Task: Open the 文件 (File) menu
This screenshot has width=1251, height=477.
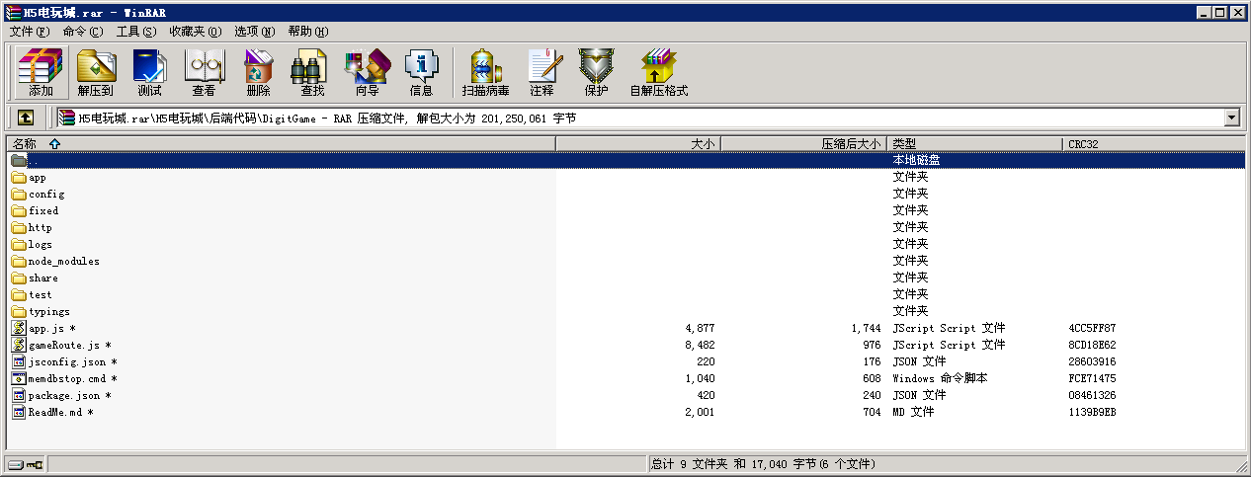Action: 30,32
